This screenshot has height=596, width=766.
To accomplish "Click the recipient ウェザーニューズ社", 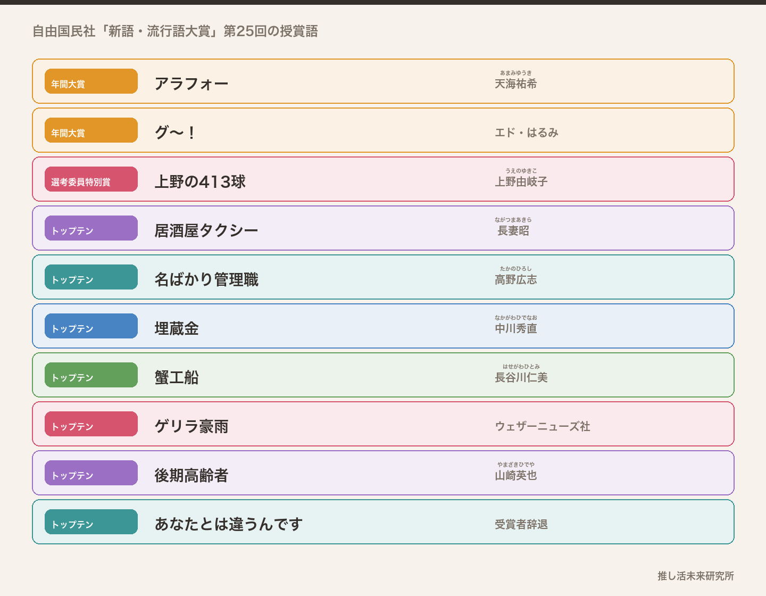I will [x=543, y=426].
